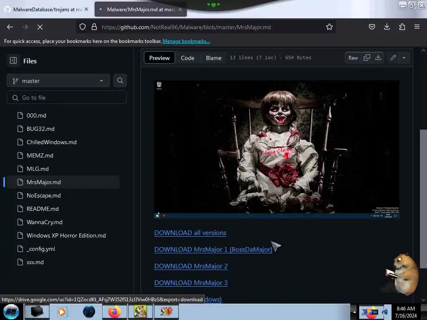Click the search magnifier next to master branch
The image size is (427, 320).
pos(120,80)
